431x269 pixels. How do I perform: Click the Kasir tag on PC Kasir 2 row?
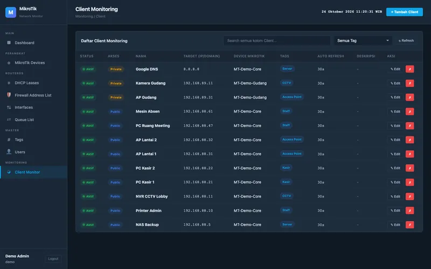286,167
